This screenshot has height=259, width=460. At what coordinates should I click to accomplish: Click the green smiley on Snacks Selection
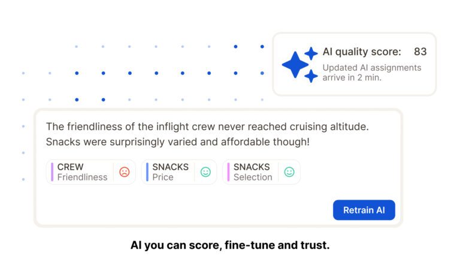[289, 172]
